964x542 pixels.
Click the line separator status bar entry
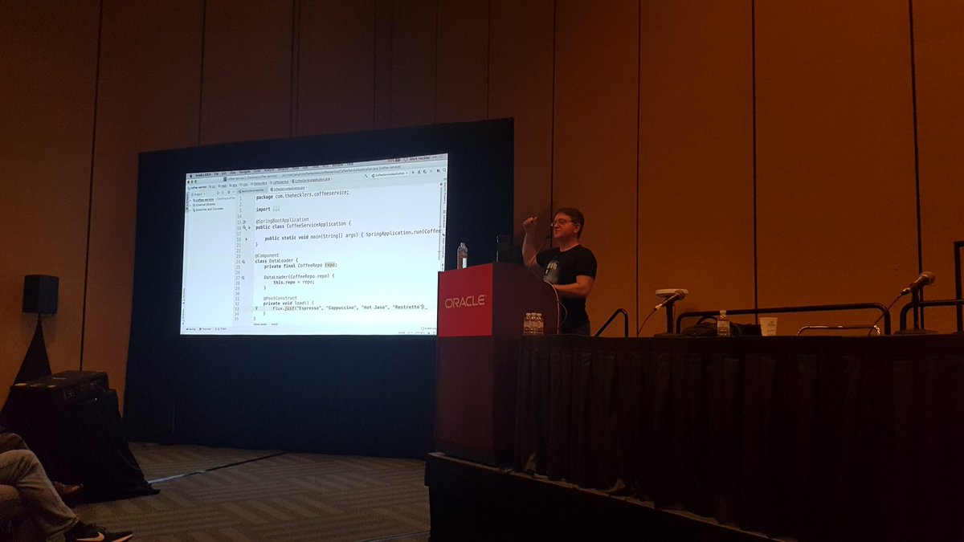click(410, 332)
